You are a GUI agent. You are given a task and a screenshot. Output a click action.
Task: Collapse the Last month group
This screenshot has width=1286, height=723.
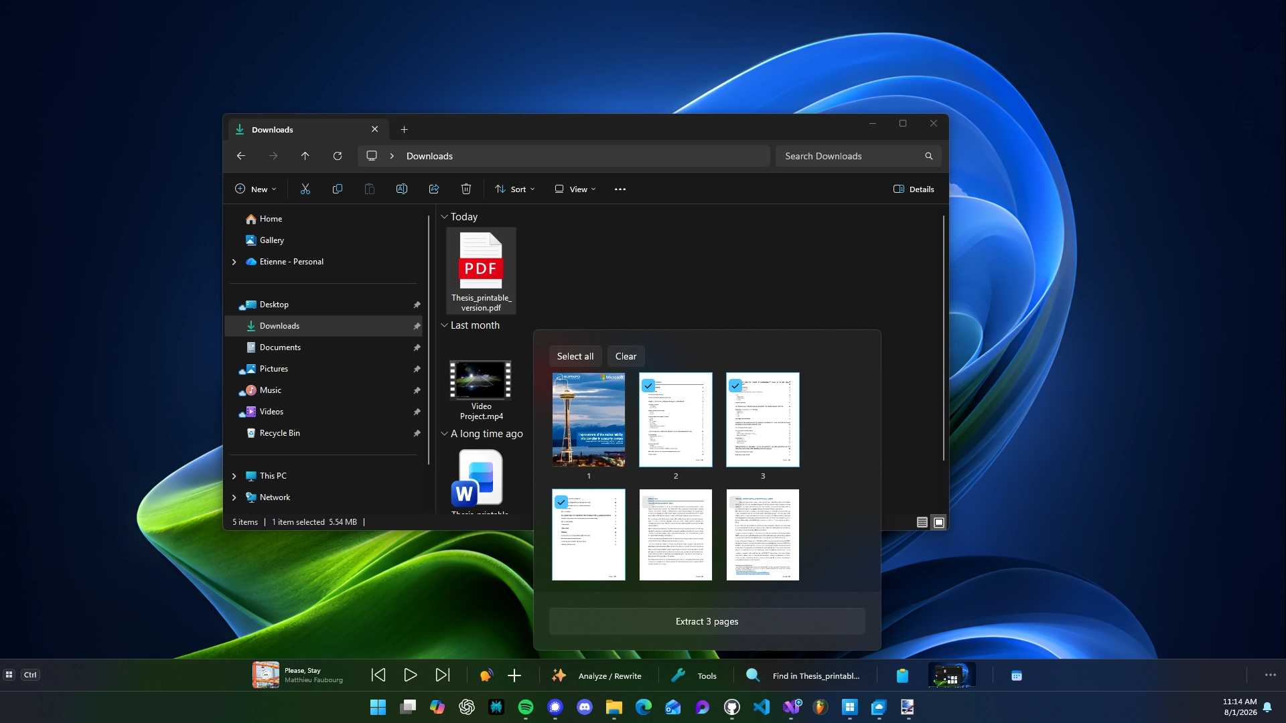click(x=444, y=325)
